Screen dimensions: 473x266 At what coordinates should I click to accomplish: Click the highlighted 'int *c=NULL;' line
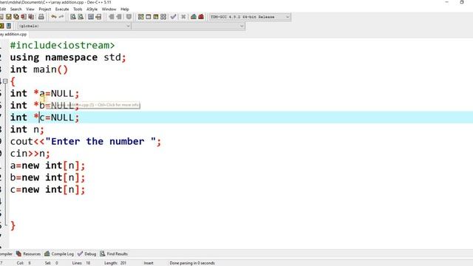pyautogui.click(x=44, y=117)
